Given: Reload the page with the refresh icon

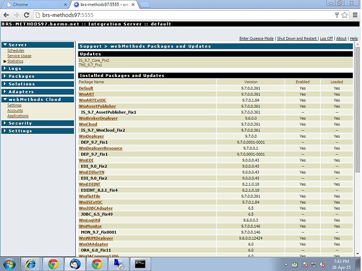Looking at the screenshot, I should click(27, 15).
